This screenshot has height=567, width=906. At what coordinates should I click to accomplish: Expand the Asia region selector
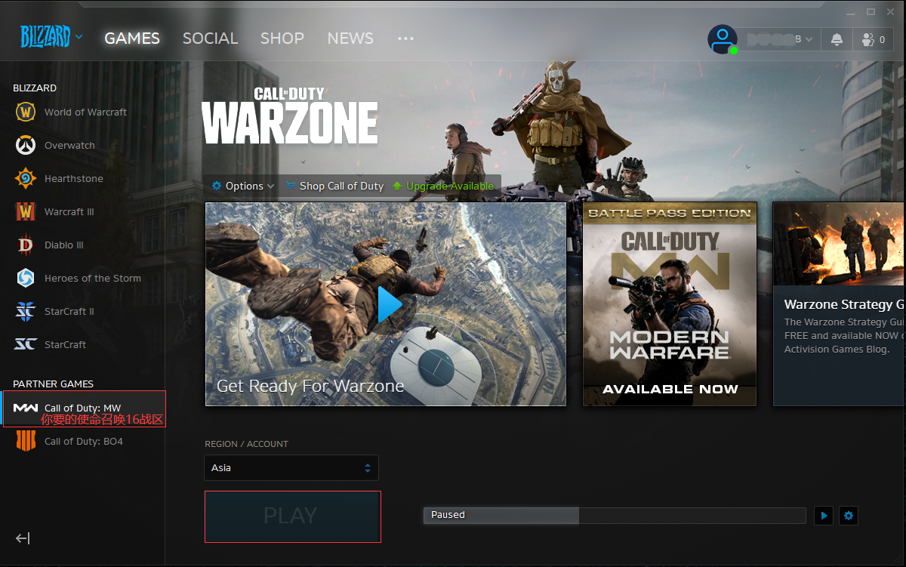(x=291, y=468)
